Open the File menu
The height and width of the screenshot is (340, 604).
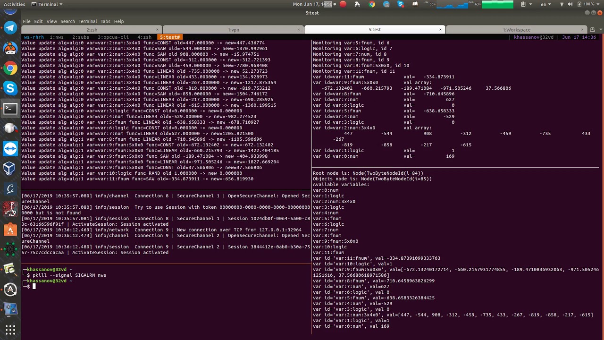coord(26,21)
